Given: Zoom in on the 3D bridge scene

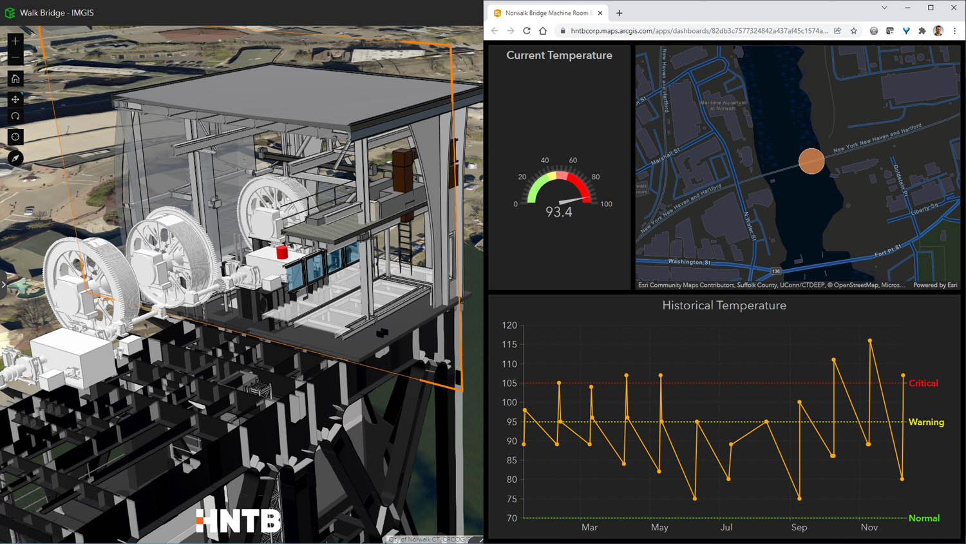Looking at the screenshot, I should pos(15,41).
